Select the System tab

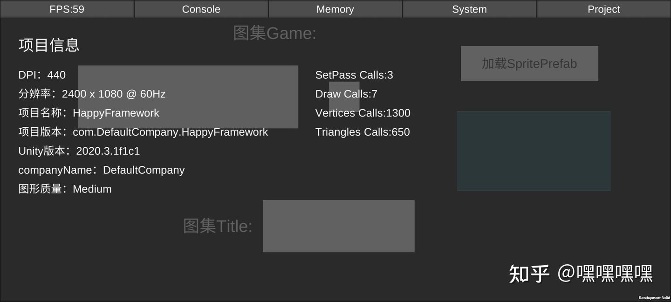469,9
